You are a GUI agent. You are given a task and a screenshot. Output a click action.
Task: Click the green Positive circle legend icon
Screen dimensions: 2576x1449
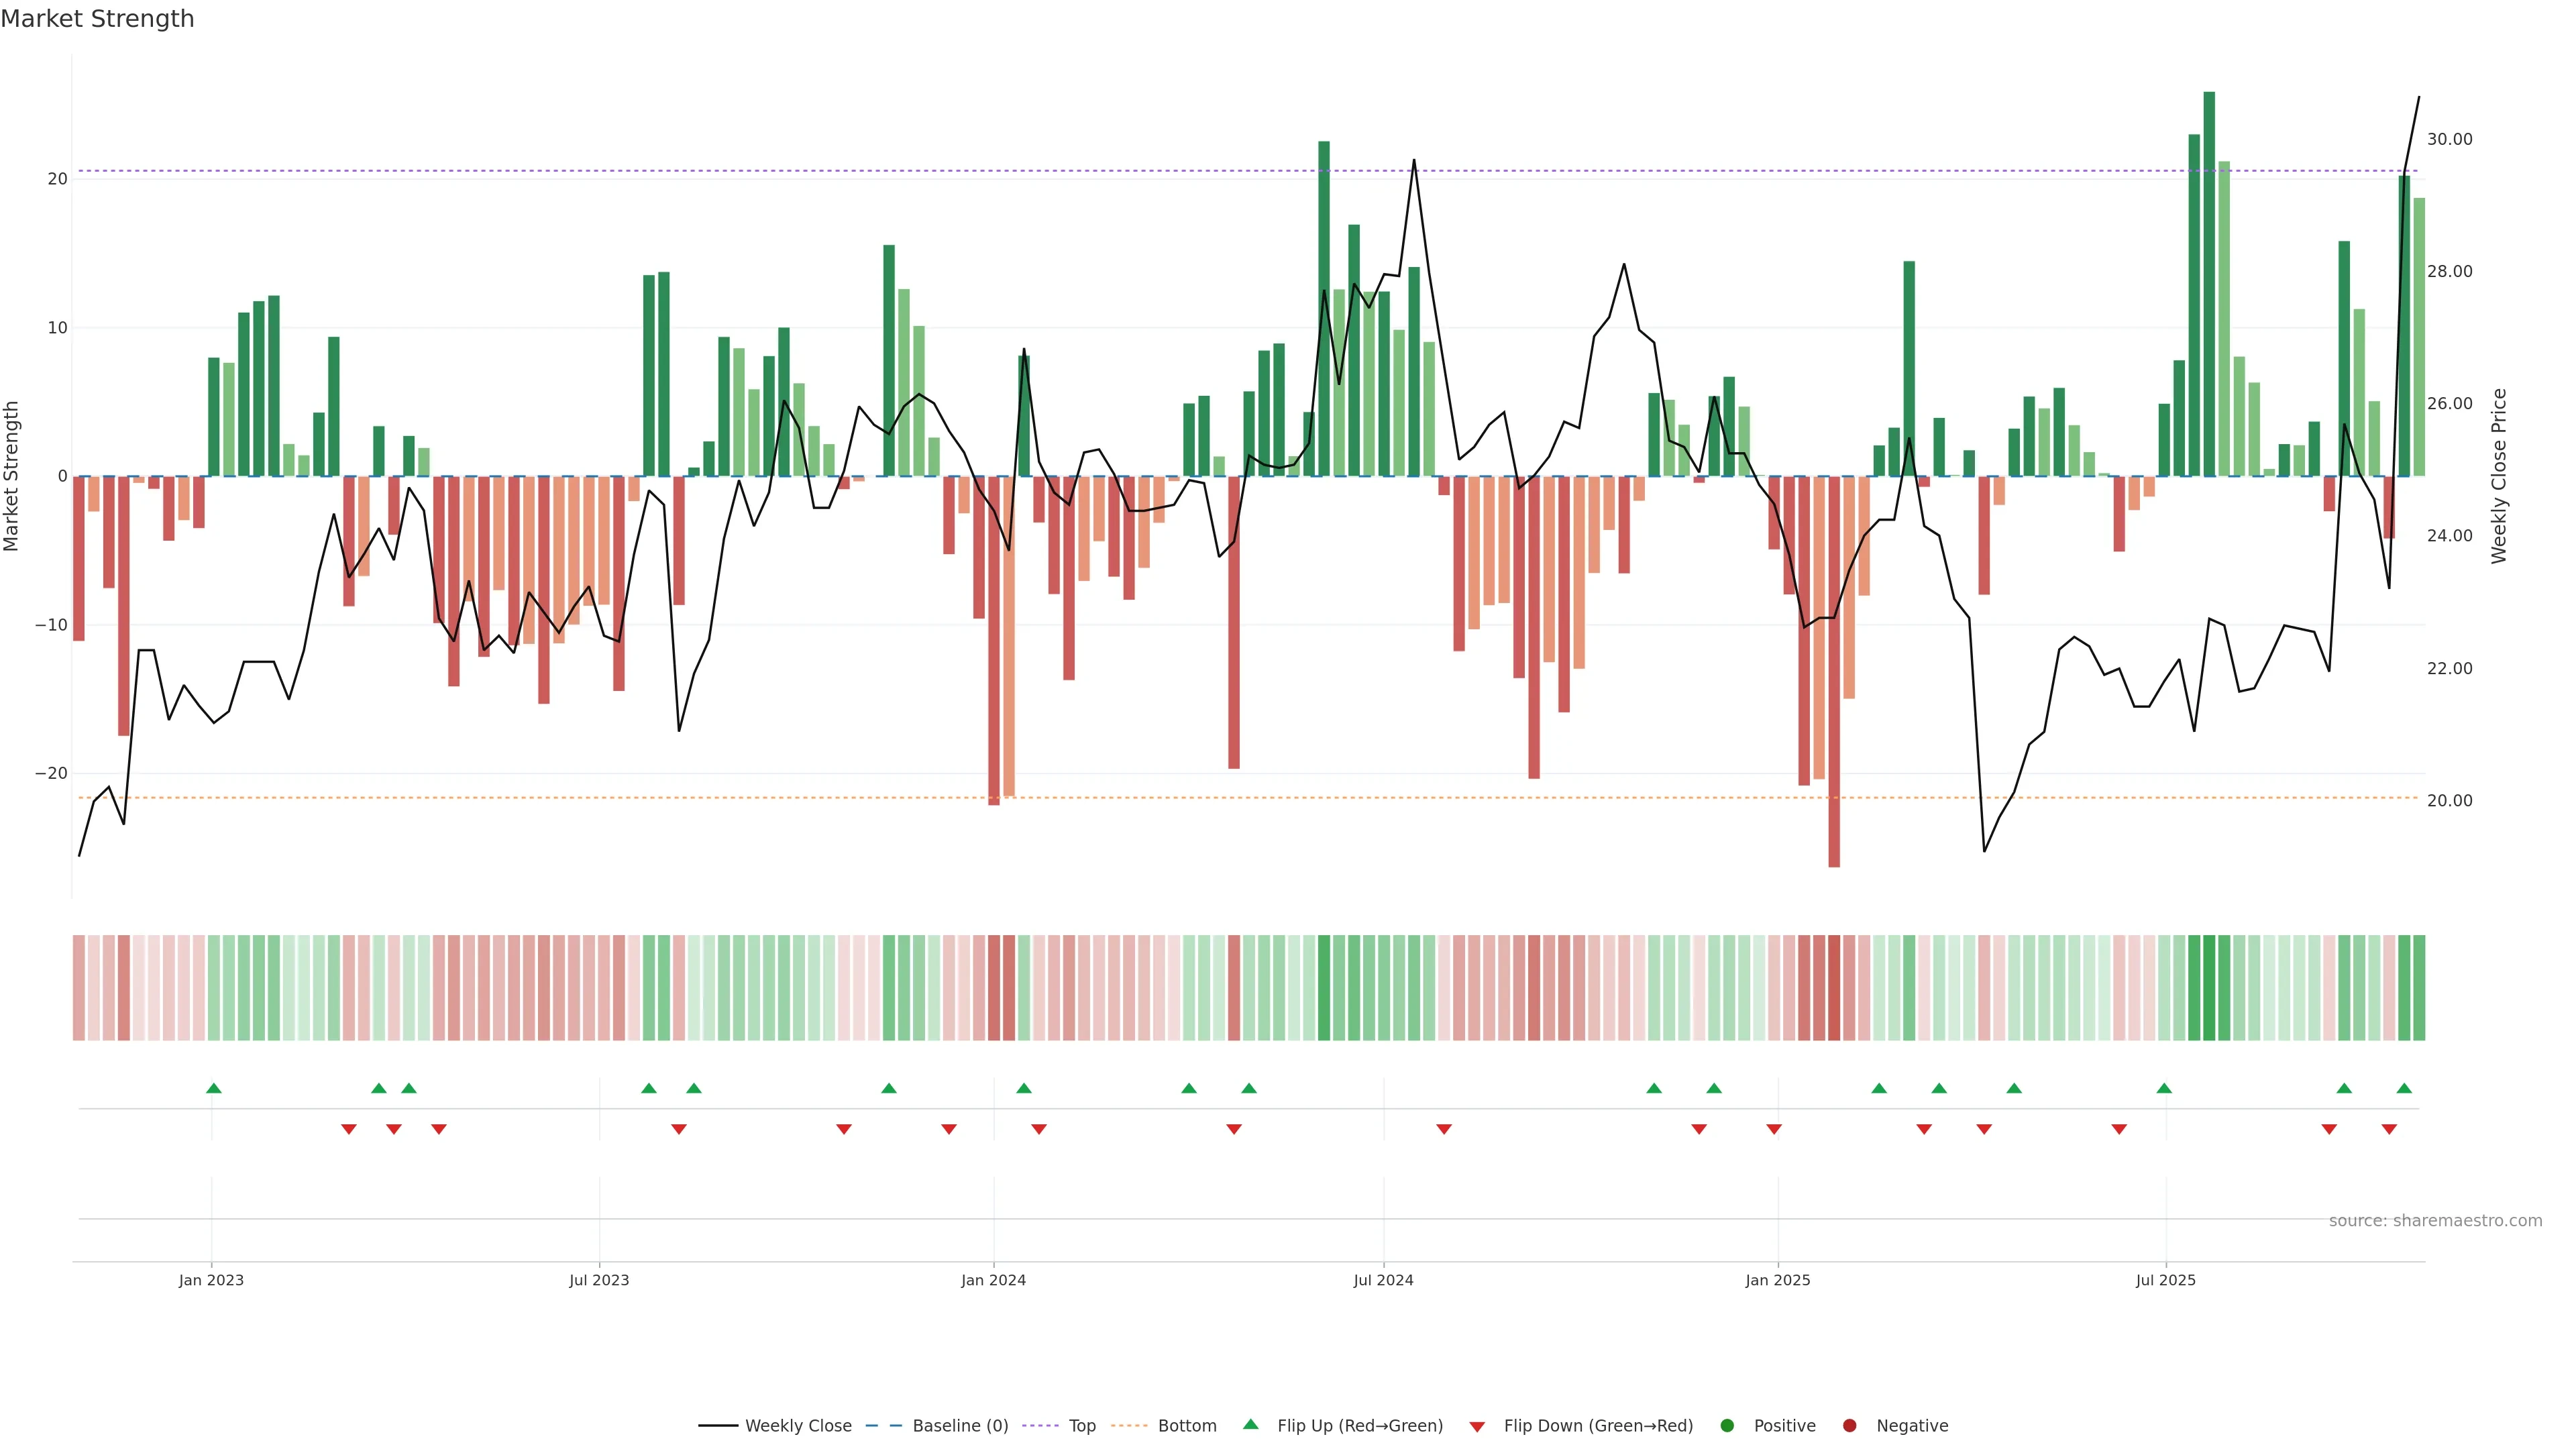(x=1727, y=1426)
